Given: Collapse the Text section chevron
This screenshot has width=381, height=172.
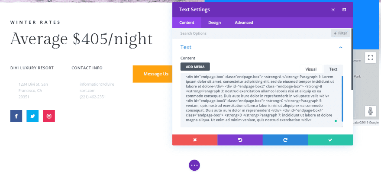Looking at the screenshot, I should click(x=341, y=47).
